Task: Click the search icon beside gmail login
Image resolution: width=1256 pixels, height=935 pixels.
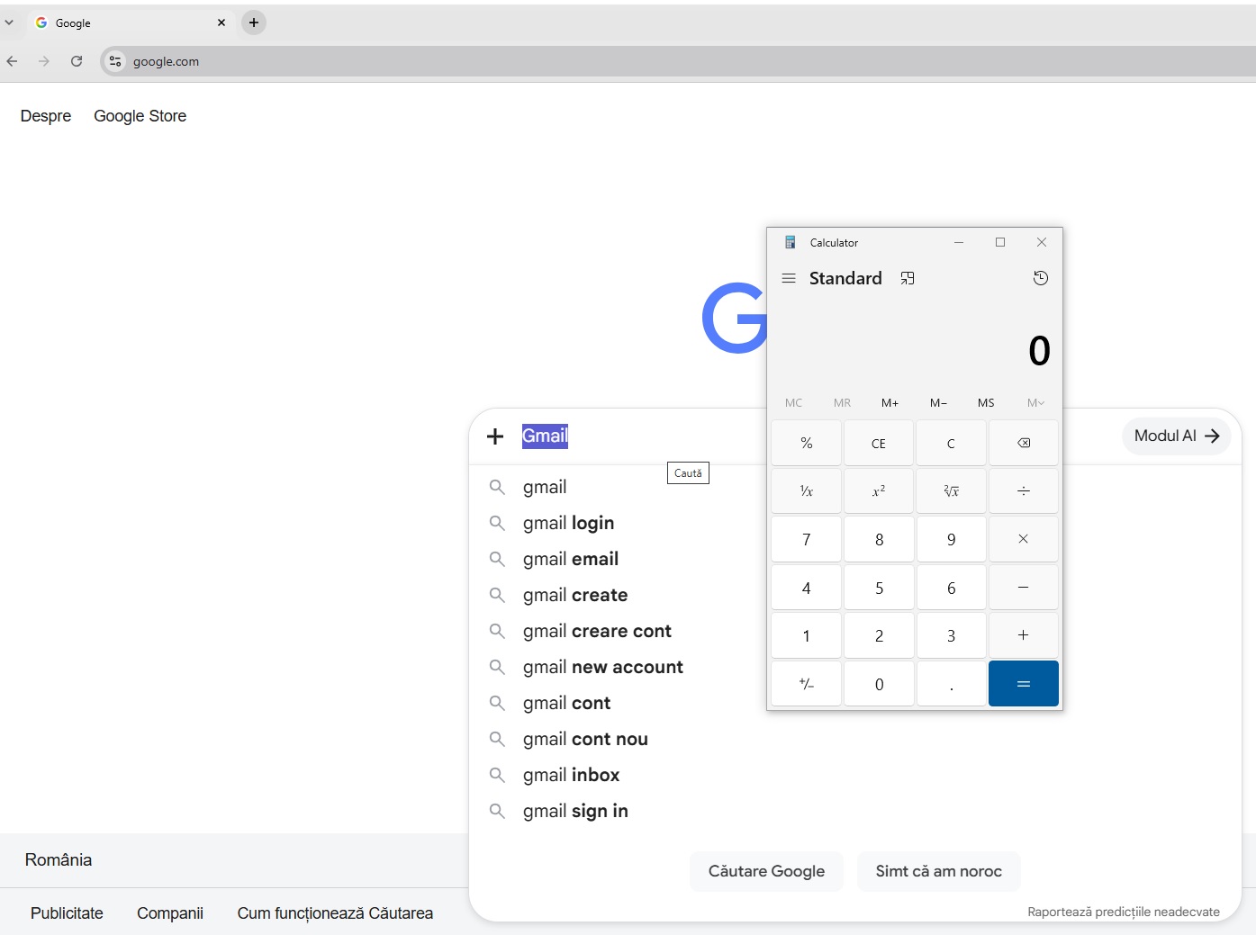Action: point(497,523)
